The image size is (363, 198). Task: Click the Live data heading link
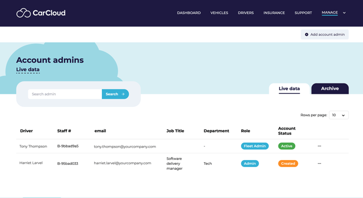(28, 69)
